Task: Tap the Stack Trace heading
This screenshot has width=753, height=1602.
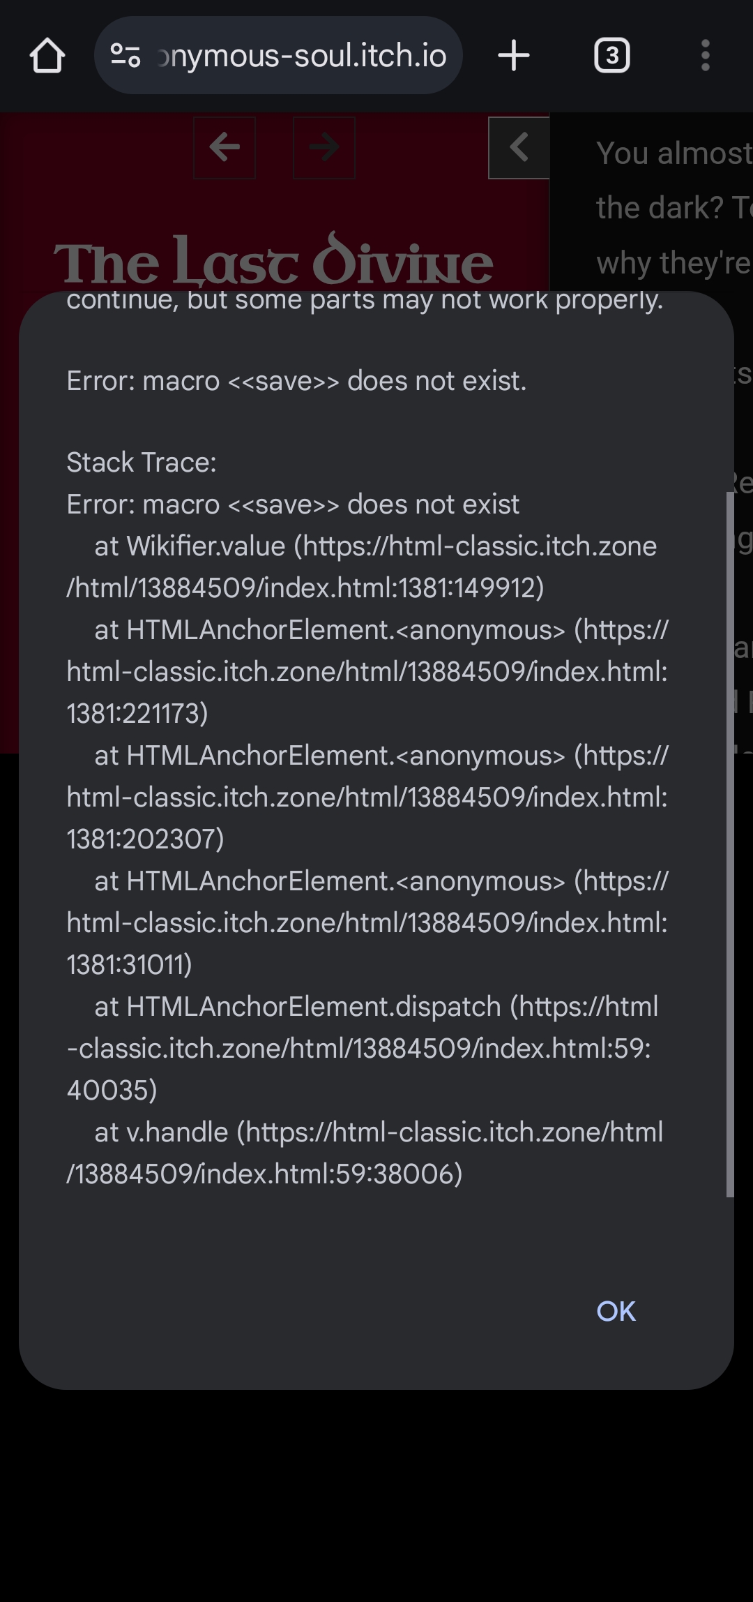Action: tap(142, 463)
